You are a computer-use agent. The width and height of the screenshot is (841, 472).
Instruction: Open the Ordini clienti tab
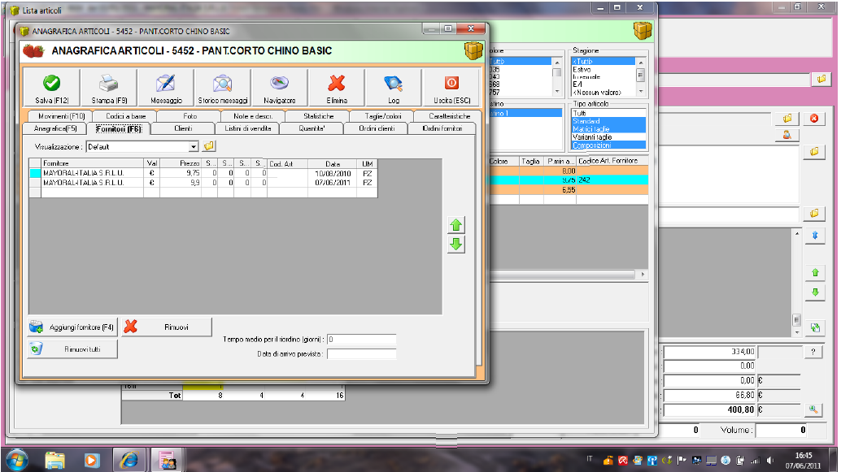[x=377, y=128]
